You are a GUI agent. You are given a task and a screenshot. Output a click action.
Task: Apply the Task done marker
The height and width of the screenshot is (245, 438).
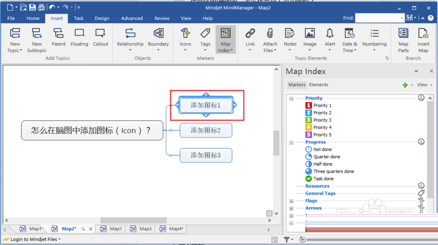click(x=320, y=178)
